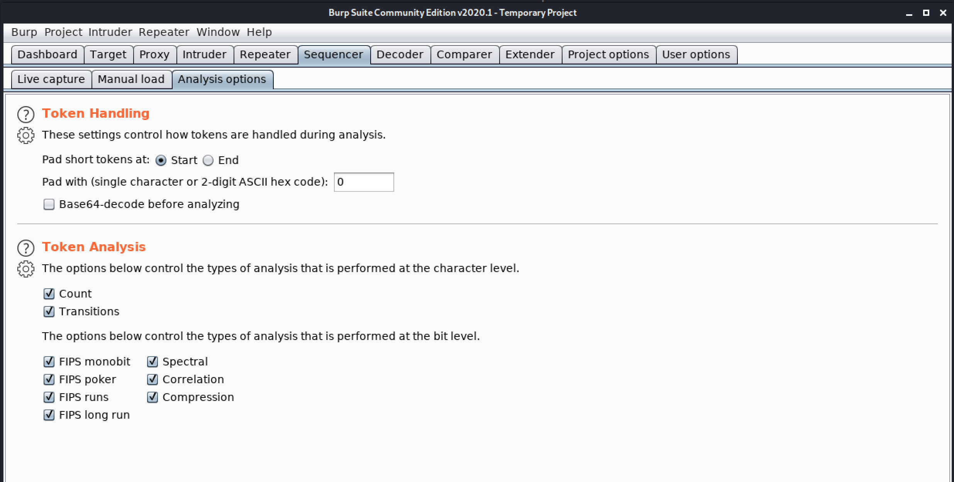
Task: Open the Help menu
Action: [x=259, y=32]
